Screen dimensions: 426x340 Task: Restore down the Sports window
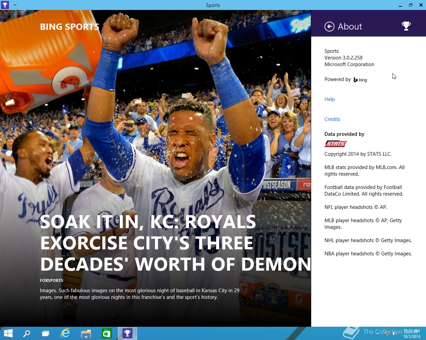[x=410, y=5]
